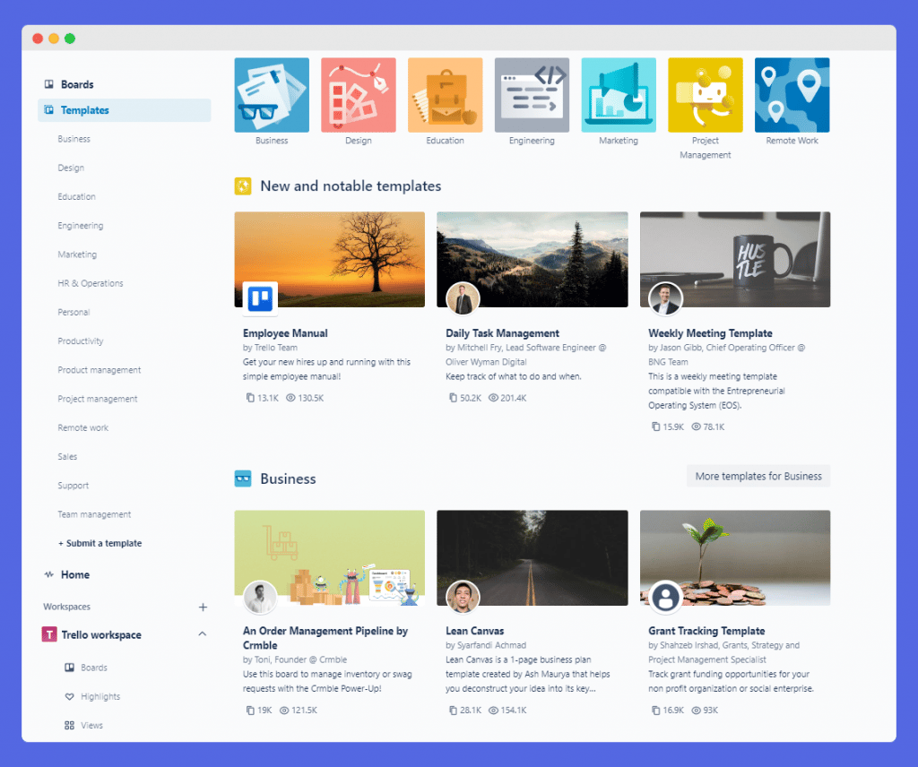Click the author avatar on Weekly Meeting Template
The image size is (918, 767).
click(665, 298)
